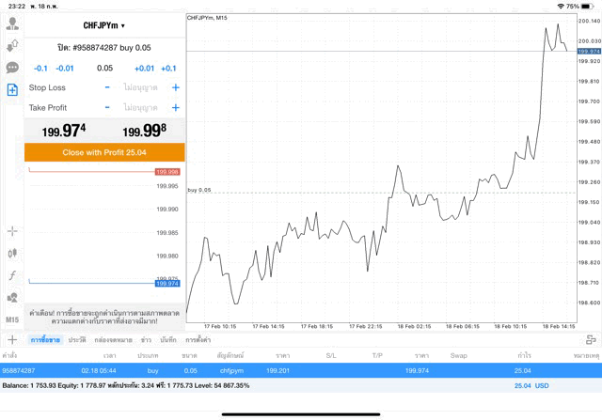The image size is (602, 420).
Task: Open the chart type candlestick icon
Action: [12, 253]
